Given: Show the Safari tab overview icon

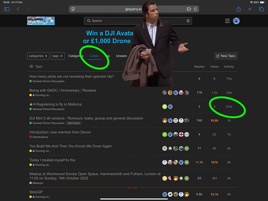Looking at the screenshot, I should click(261, 9).
